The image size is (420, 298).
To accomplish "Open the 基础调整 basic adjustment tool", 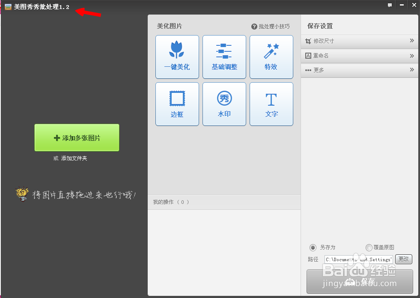I will (224, 57).
